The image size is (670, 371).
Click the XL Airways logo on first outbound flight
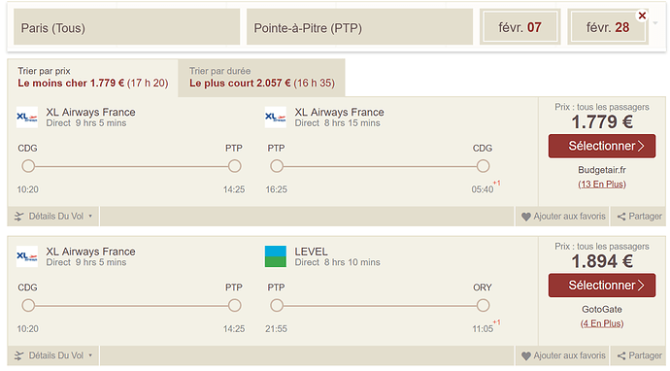27,118
